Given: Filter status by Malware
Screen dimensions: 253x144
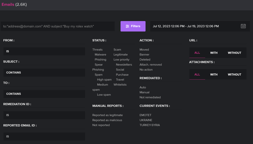Looking at the screenshot, I should (x=100, y=54).
